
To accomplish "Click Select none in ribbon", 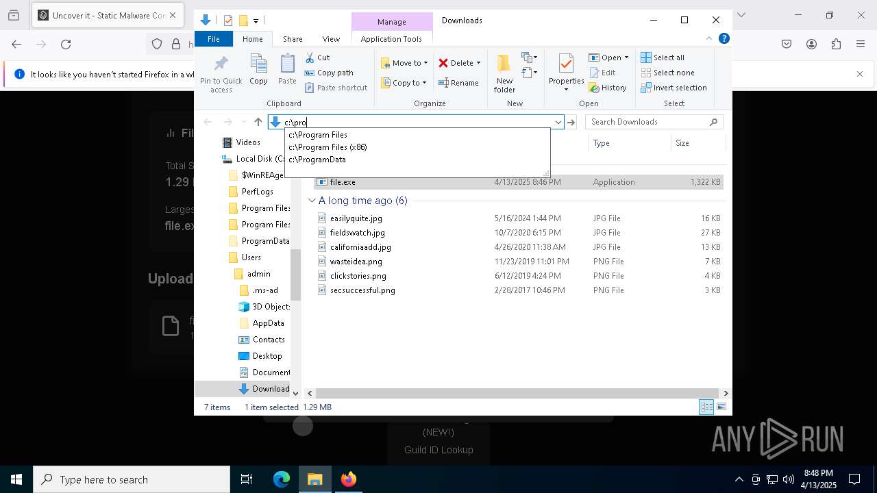I will point(667,73).
